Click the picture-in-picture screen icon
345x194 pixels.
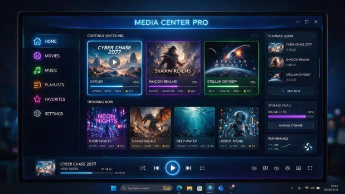click(299, 168)
